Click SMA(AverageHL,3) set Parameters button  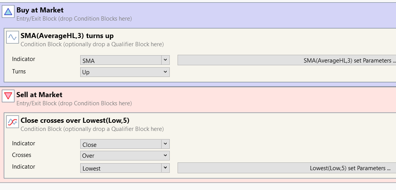[287, 60]
